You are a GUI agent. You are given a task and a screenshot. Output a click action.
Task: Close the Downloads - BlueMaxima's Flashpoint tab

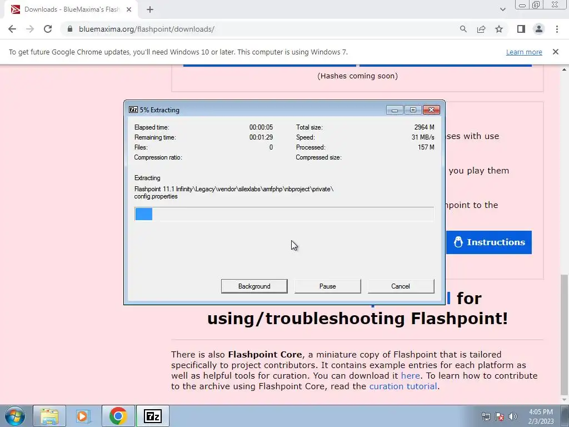(x=129, y=9)
